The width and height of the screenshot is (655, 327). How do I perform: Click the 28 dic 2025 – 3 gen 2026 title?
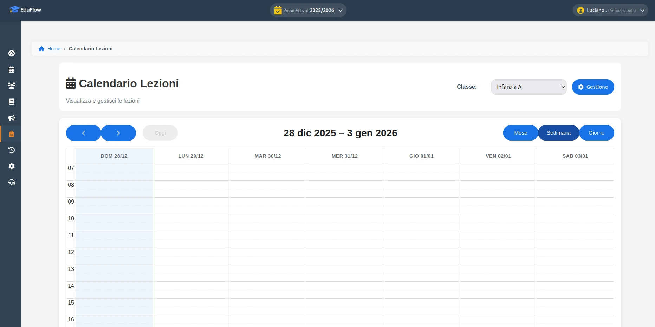340,133
